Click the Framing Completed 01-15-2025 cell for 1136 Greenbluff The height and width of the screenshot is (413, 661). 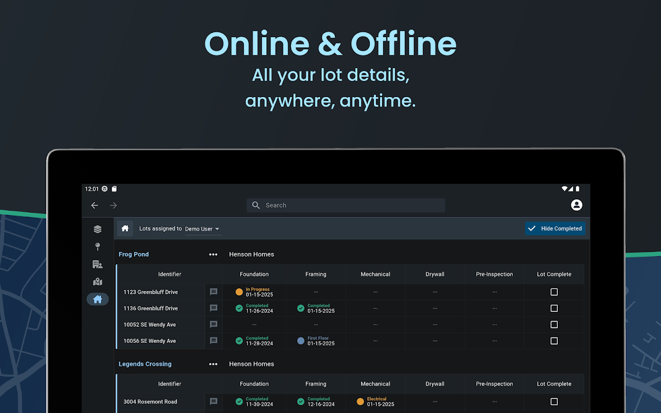pyautogui.click(x=316, y=308)
